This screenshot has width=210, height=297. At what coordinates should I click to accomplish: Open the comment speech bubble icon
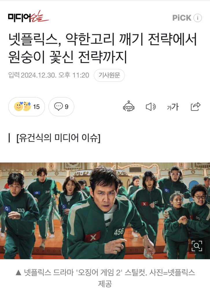point(58,106)
